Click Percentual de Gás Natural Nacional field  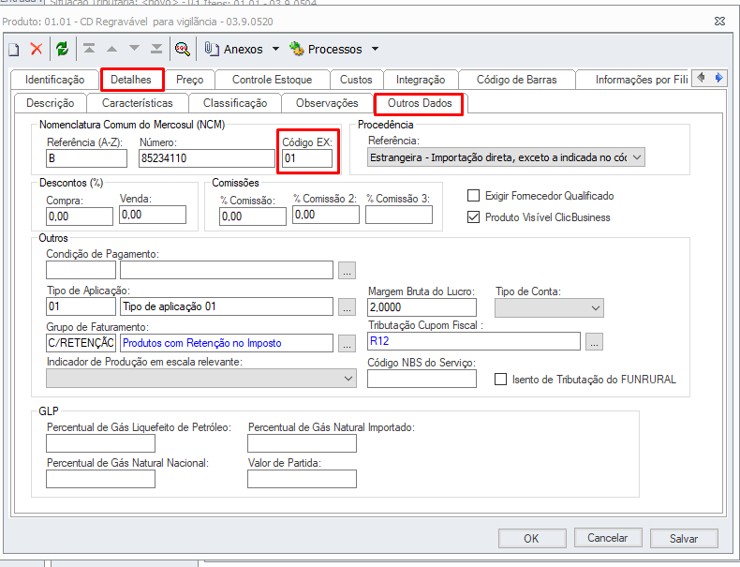(100, 479)
